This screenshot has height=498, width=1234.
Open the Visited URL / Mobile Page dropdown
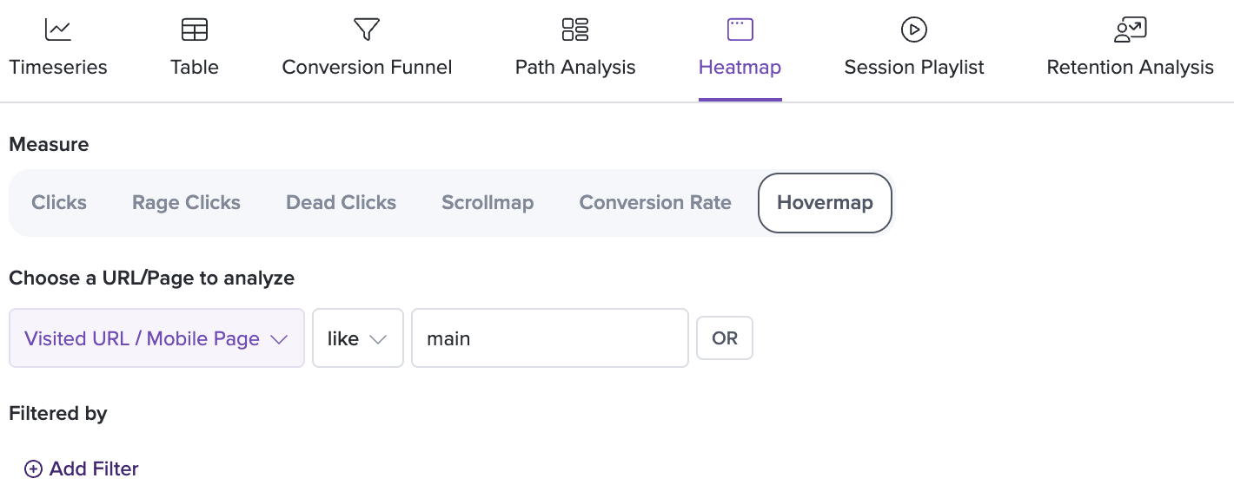pyautogui.click(x=156, y=338)
